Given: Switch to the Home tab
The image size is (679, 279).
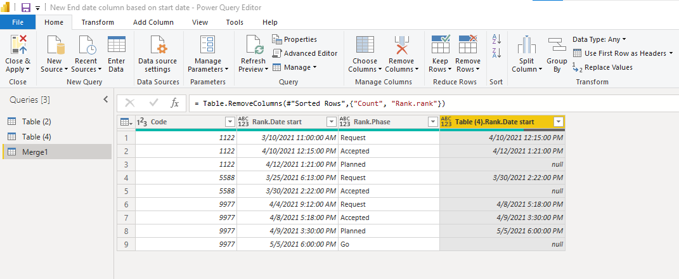Looking at the screenshot, I should click(54, 22).
